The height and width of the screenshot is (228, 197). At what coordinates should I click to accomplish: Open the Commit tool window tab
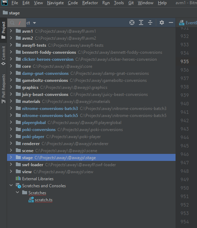4,56
